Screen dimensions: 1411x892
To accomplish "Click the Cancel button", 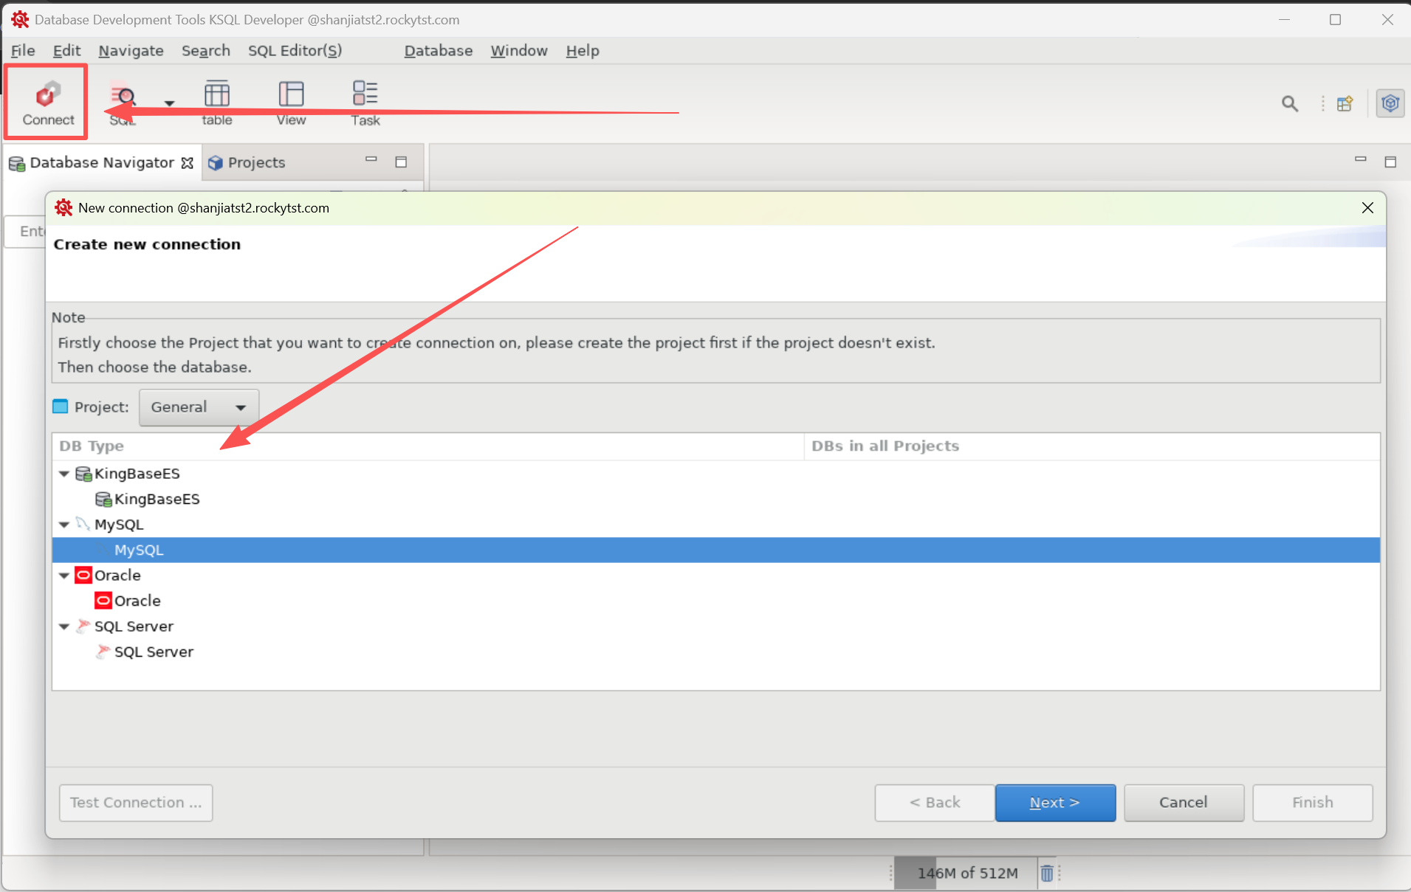I will point(1184,803).
